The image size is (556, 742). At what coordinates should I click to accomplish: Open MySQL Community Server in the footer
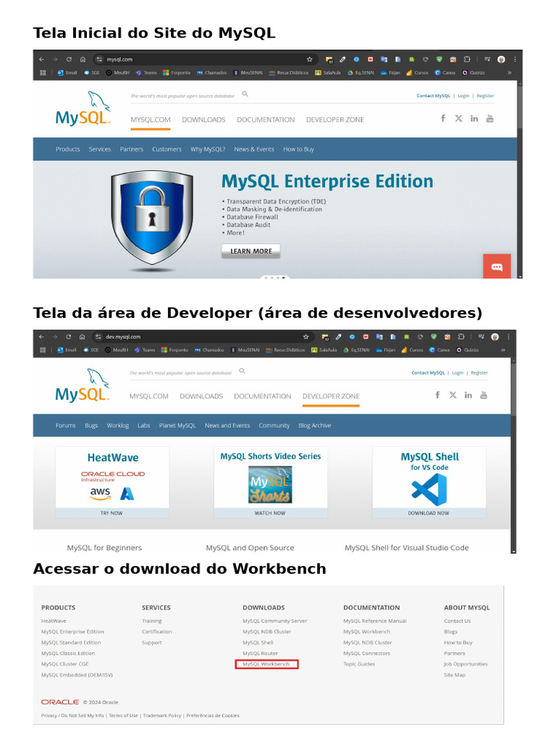274,621
